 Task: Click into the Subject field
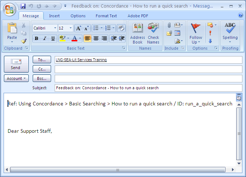(149, 88)
